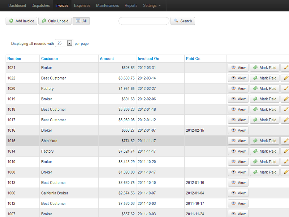Click the eye icon on View for invoice 1021
289x217 pixels.
233,67
